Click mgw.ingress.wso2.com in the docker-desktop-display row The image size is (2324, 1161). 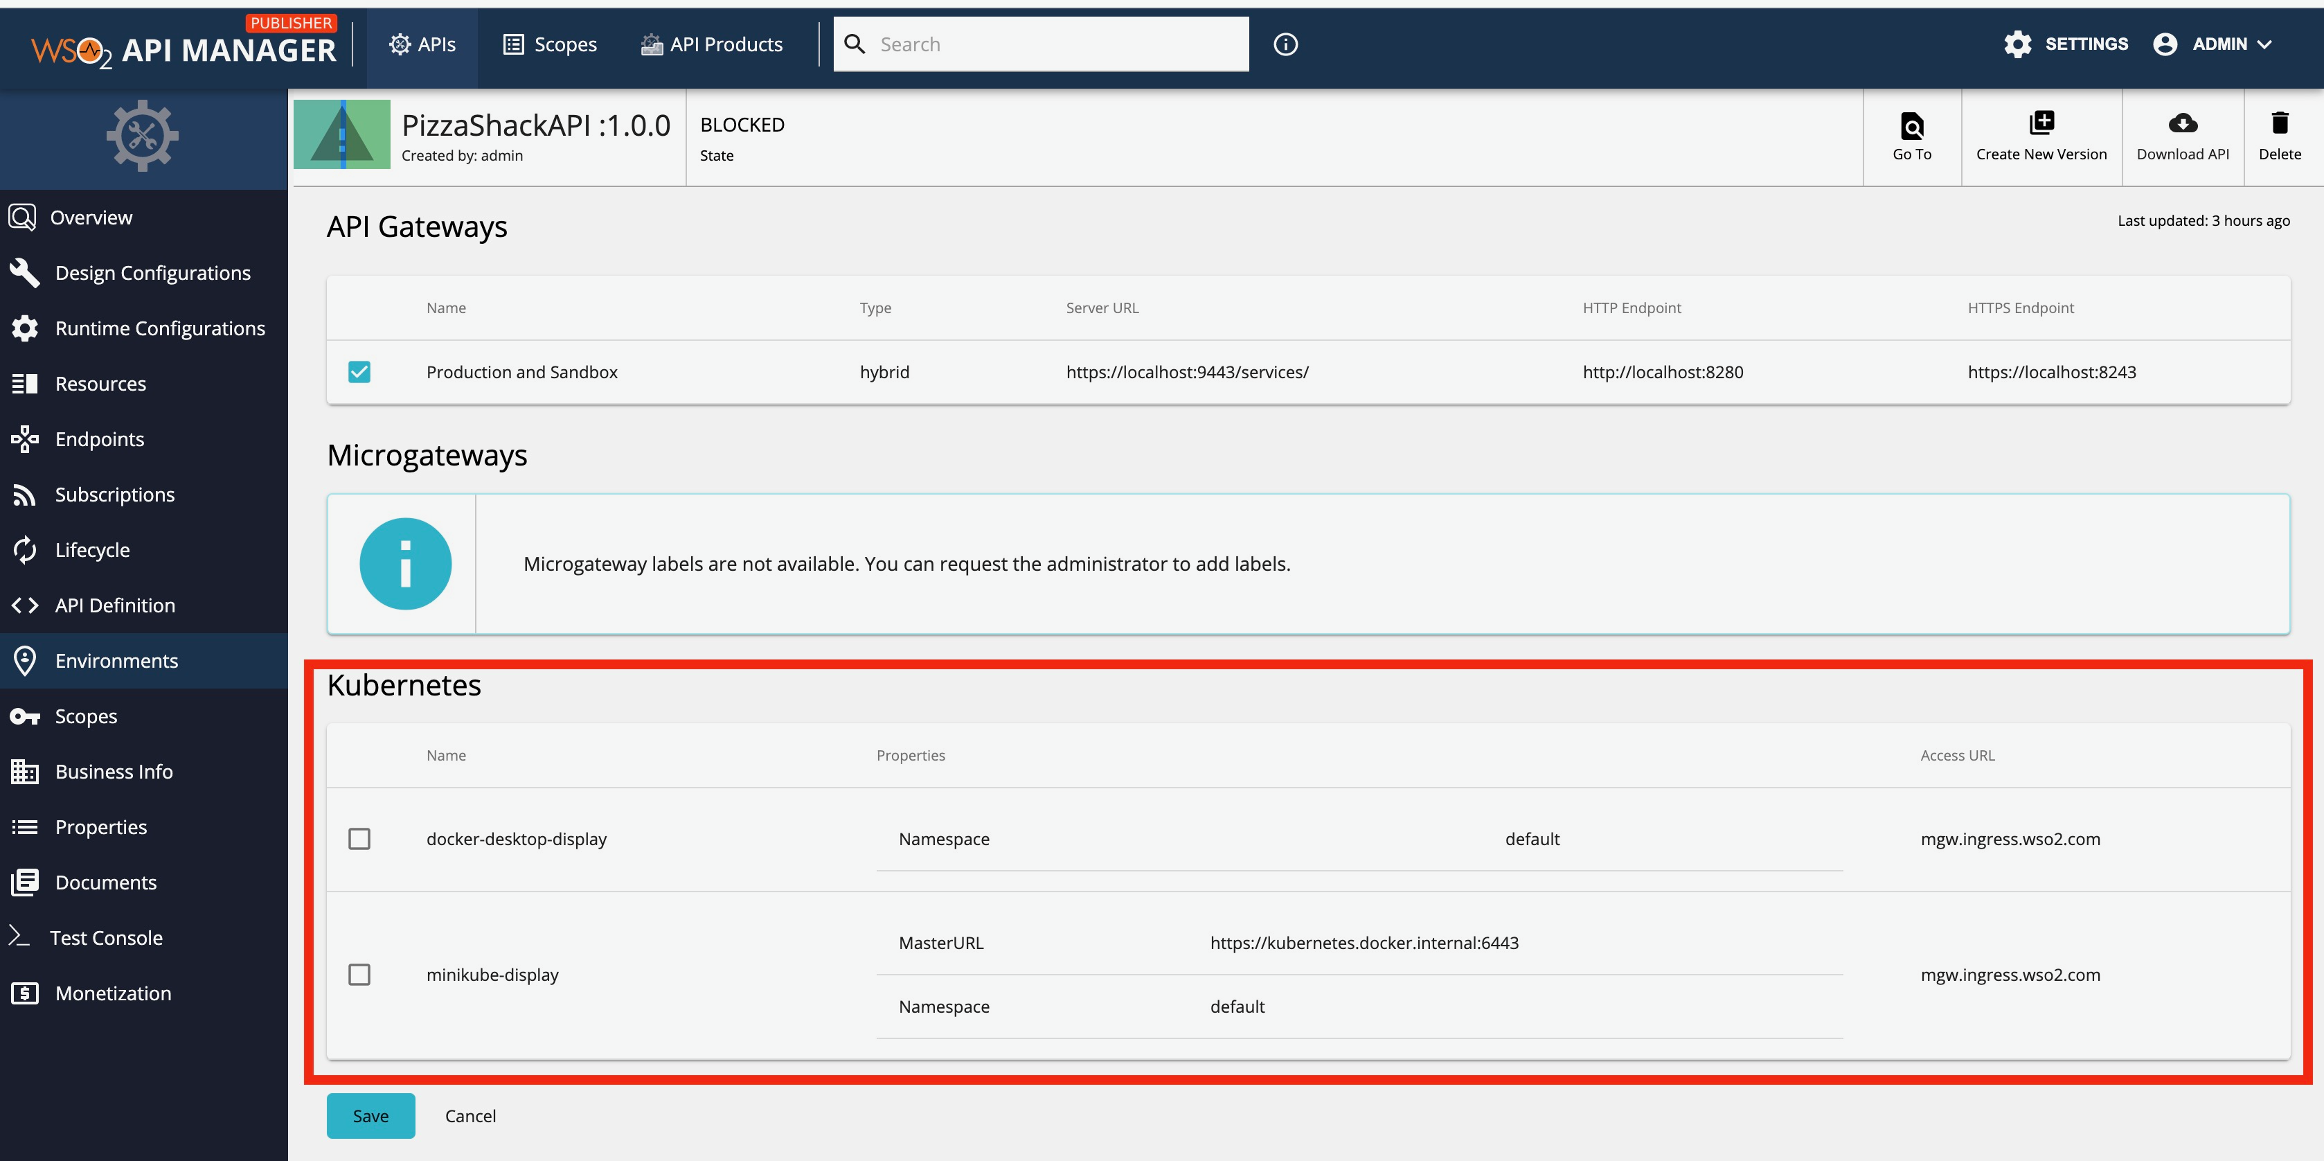click(2010, 839)
